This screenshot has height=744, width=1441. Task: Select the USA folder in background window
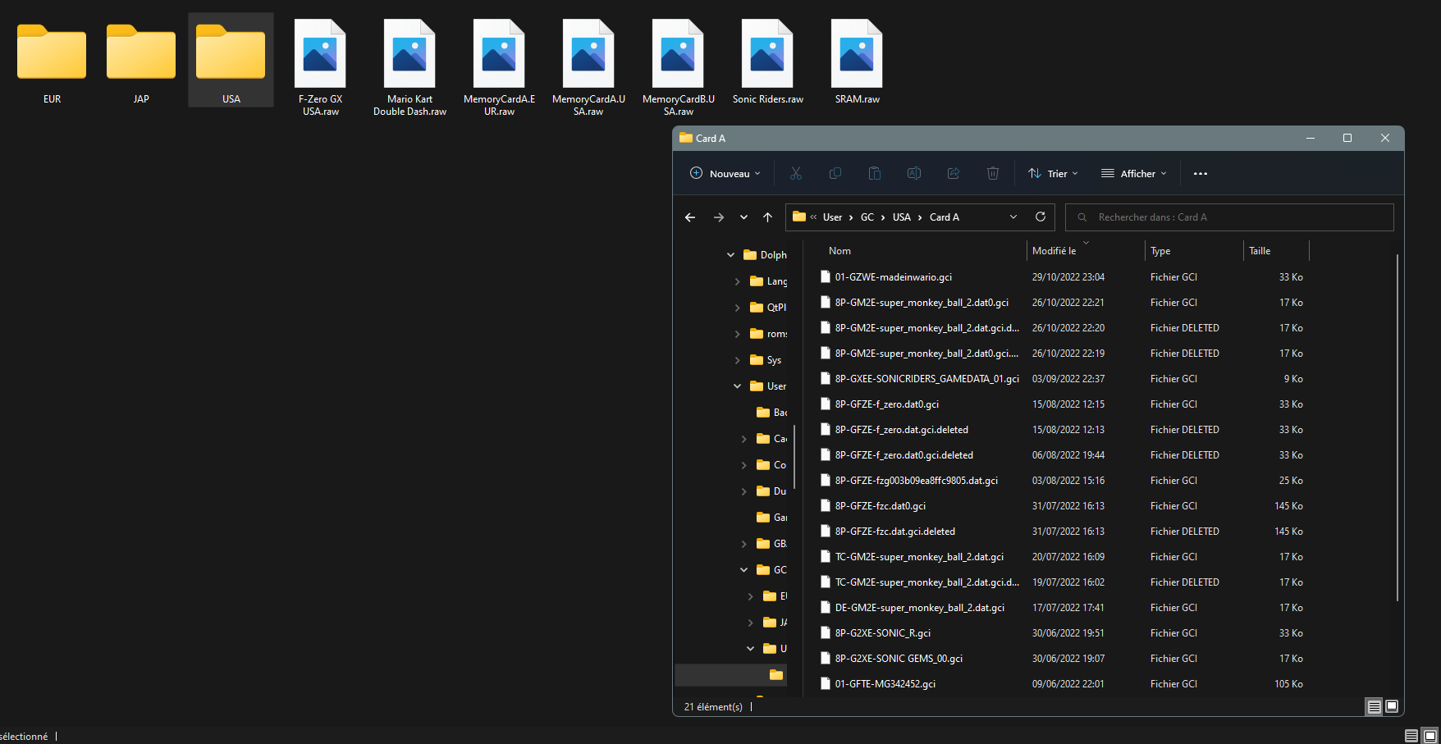[231, 60]
